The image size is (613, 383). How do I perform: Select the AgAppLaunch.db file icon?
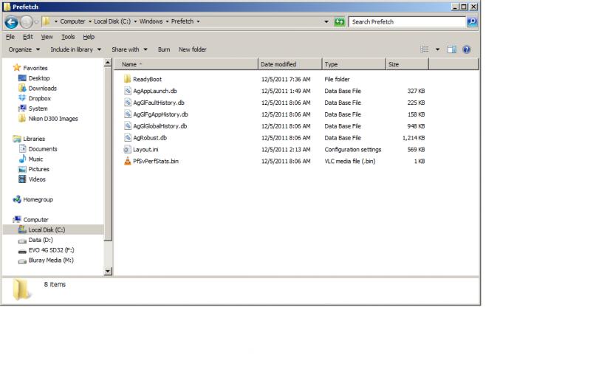tap(128, 91)
